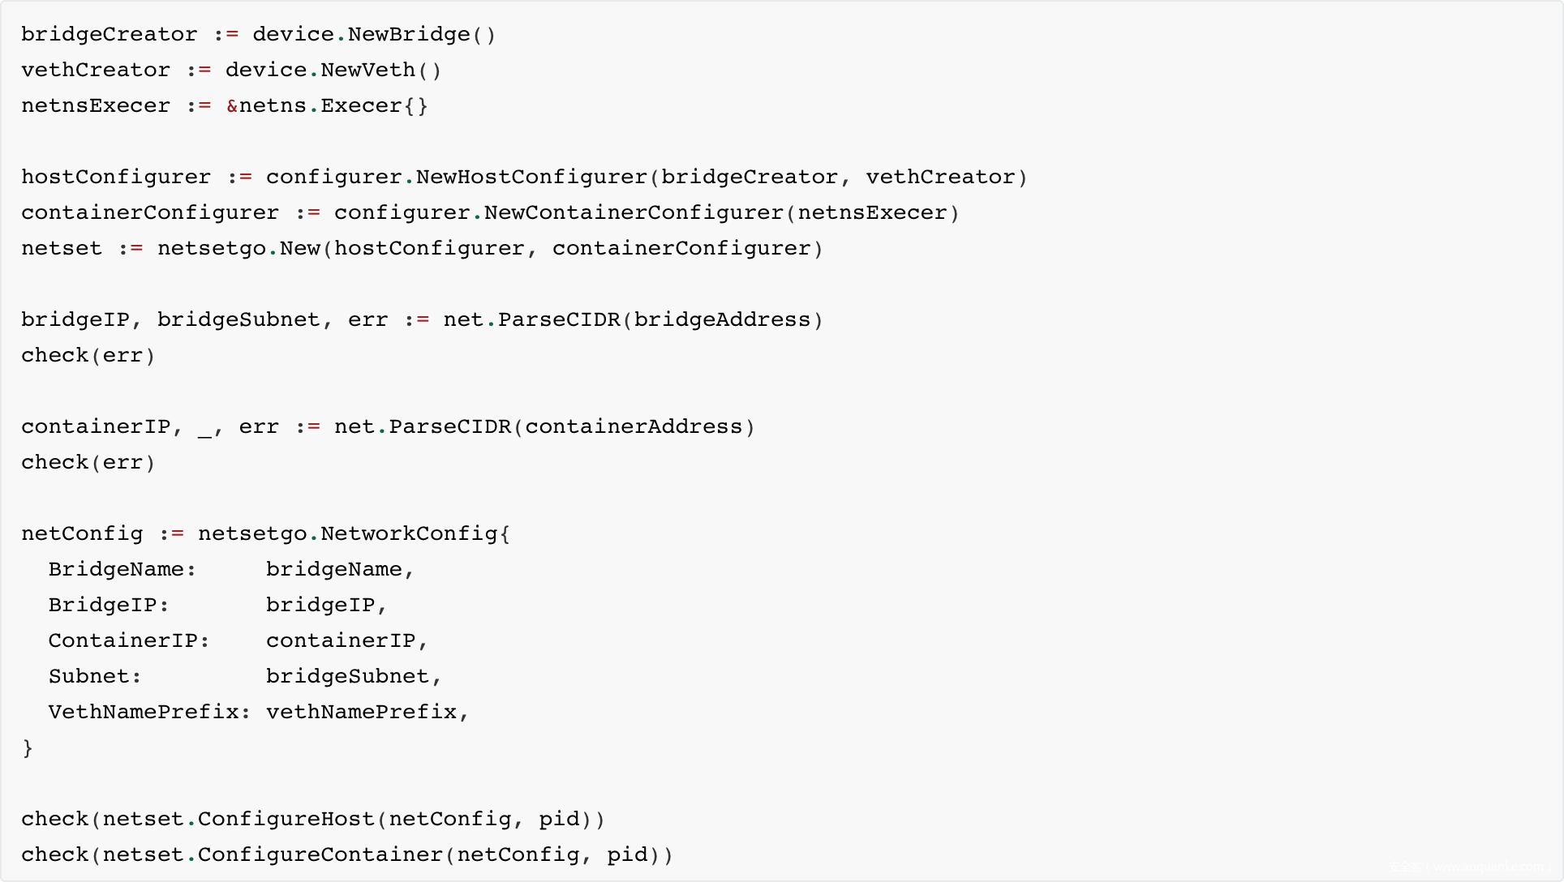This screenshot has width=1564, height=882.
Task: Click the ConfigureHost method call
Action: [286, 820]
